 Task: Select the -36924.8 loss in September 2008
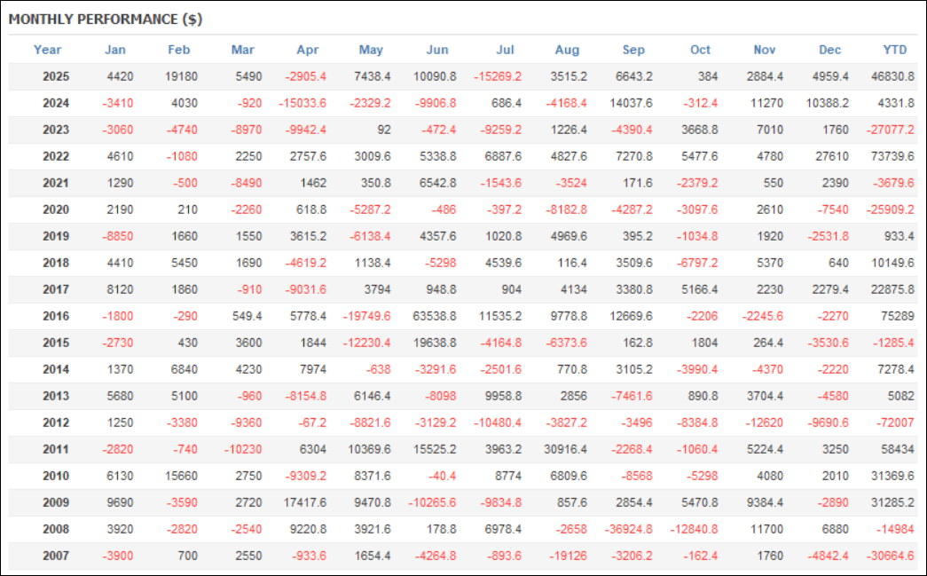(627, 529)
